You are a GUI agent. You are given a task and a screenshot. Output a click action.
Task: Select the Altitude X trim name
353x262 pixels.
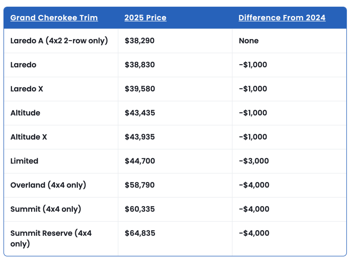click(x=29, y=137)
